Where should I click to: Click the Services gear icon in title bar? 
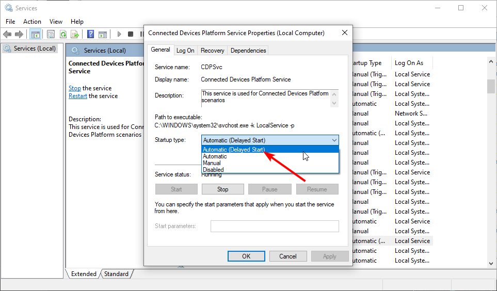click(x=9, y=8)
